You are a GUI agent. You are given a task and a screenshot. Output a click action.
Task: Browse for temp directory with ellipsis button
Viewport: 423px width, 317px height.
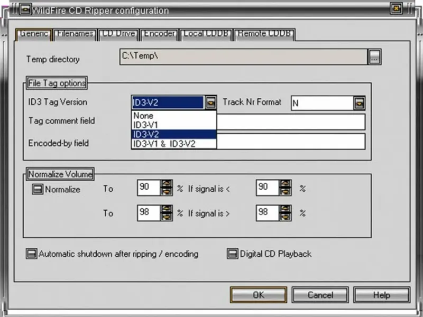point(374,57)
